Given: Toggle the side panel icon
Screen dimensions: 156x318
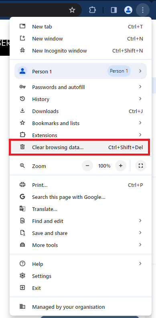Looking at the screenshot, I should click(x=114, y=10).
